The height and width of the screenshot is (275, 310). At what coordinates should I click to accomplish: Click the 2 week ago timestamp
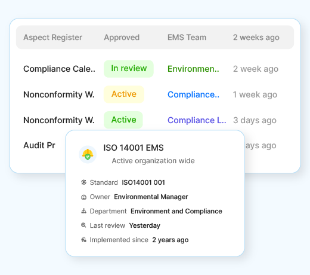(256, 69)
